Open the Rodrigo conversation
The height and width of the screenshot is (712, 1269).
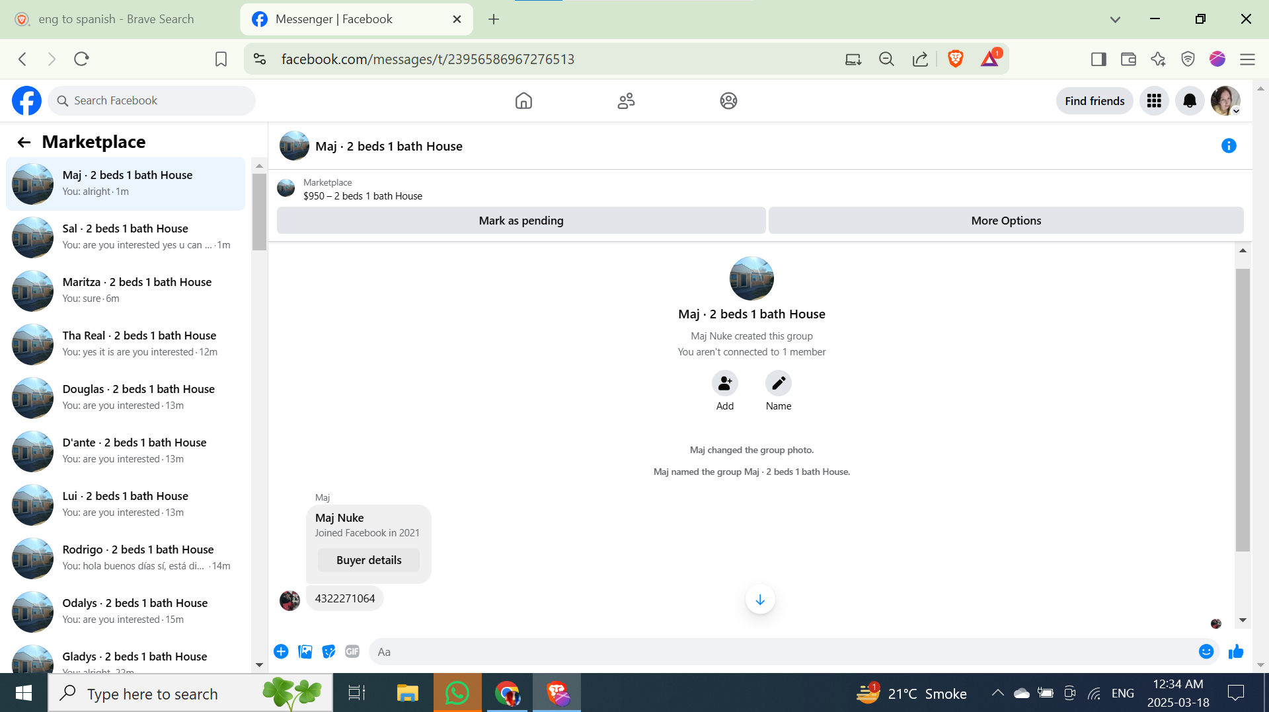point(126,558)
